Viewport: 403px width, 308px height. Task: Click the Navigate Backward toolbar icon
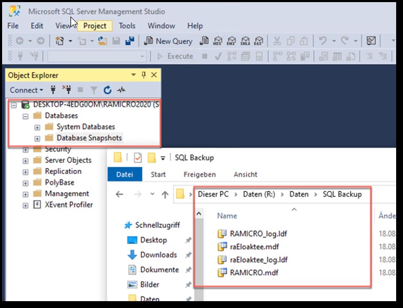[20, 41]
